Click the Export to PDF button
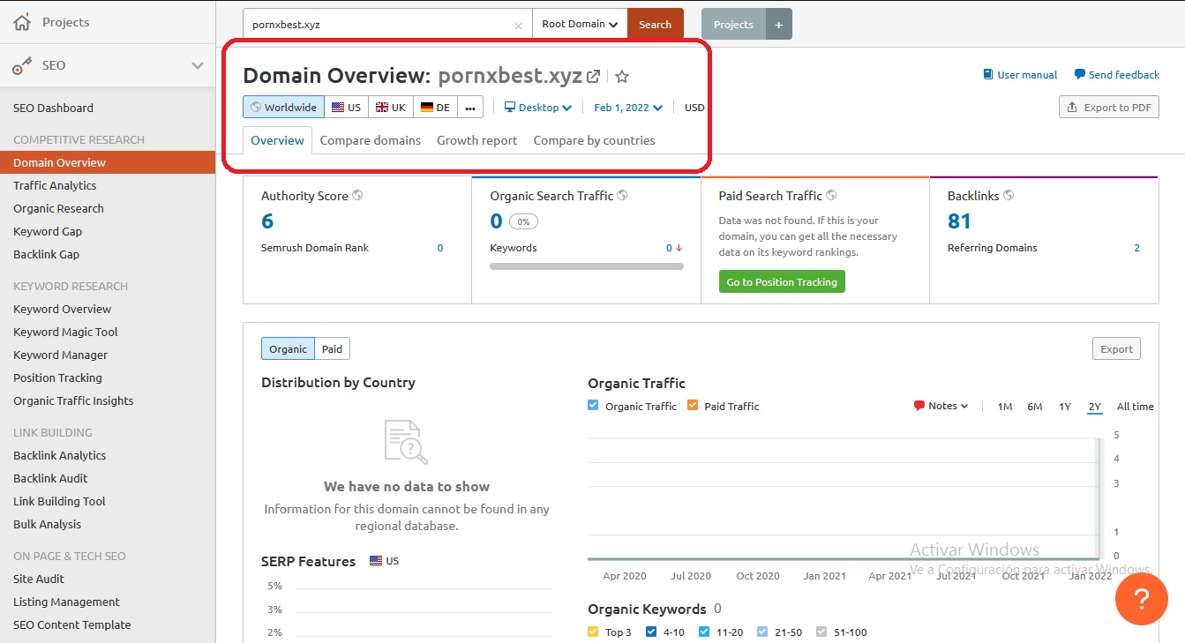 [x=1109, y=108]
